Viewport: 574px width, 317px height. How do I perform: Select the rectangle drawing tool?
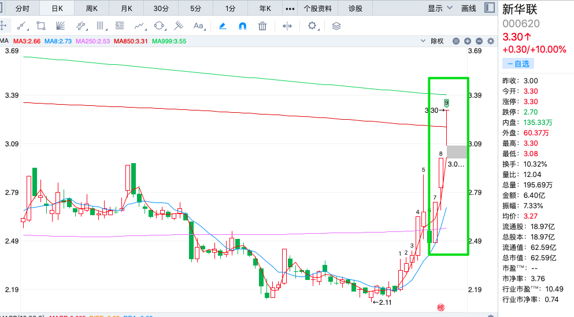tap(40, 25)
